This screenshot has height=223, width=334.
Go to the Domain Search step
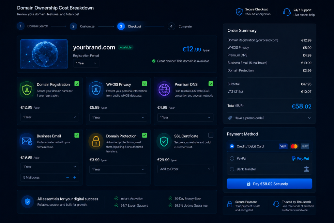coord(33,26)
